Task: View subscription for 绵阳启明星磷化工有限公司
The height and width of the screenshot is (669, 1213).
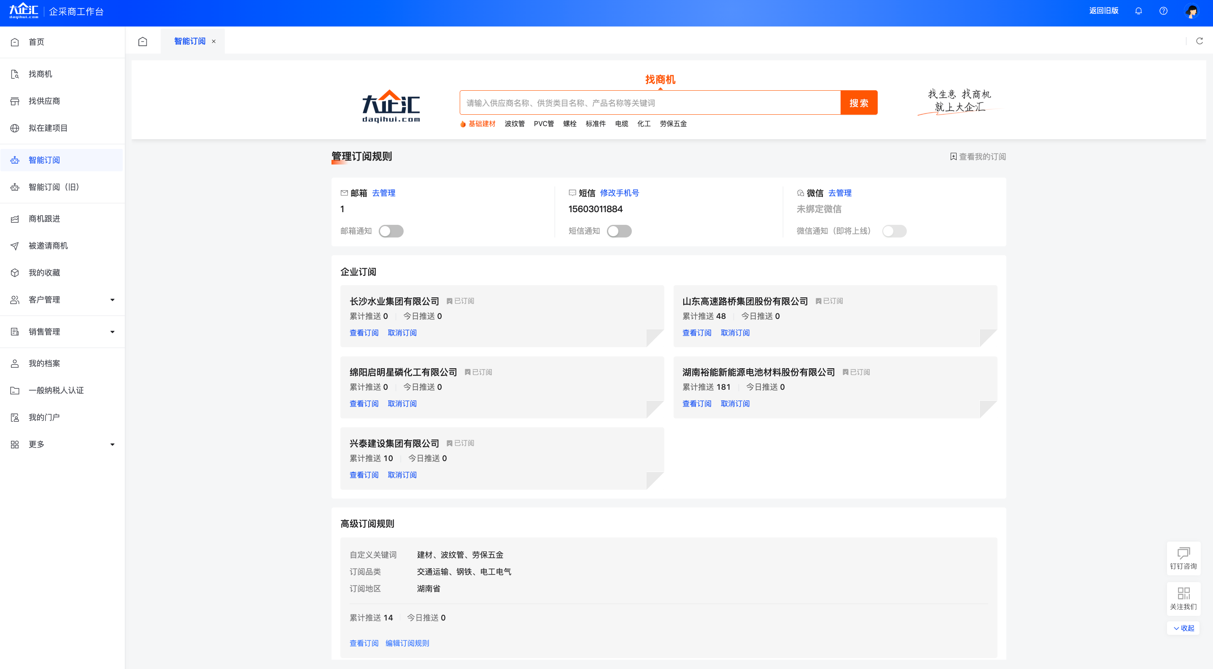Action: pyautogui.click(x=364, y=404)
